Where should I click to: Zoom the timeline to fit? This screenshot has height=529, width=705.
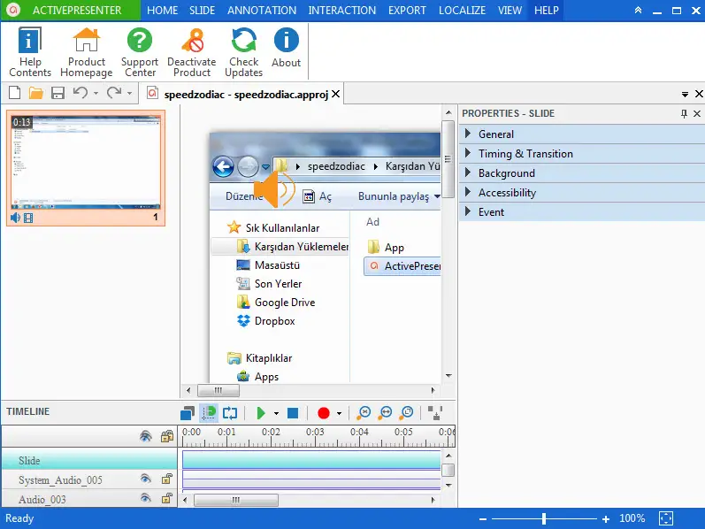tap(385, 412)
